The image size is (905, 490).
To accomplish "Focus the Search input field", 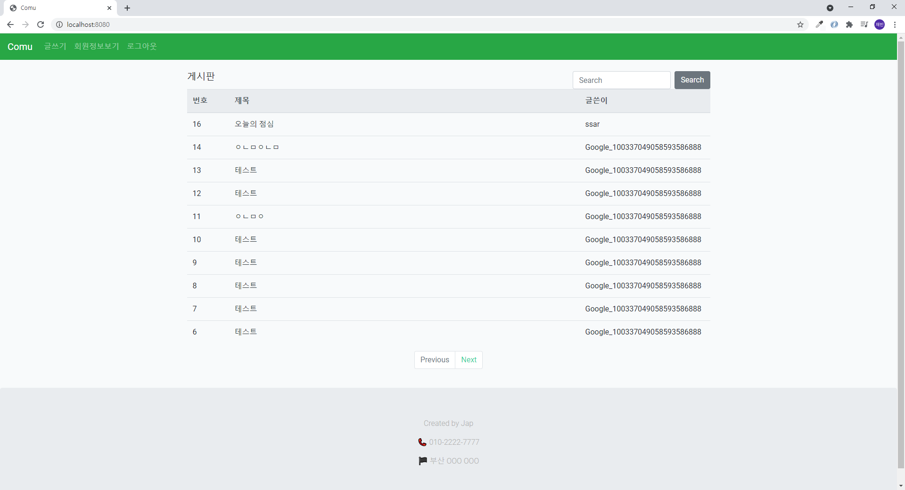I will coord(621,80).
